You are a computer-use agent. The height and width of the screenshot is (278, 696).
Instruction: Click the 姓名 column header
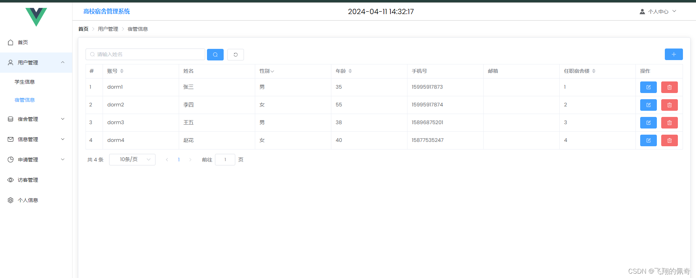(188, 71)
